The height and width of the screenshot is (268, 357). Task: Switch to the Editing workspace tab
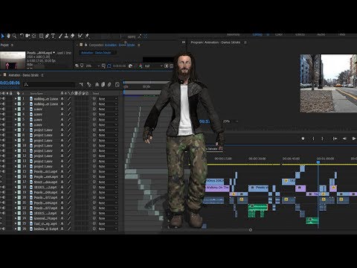tap(257, 35)
